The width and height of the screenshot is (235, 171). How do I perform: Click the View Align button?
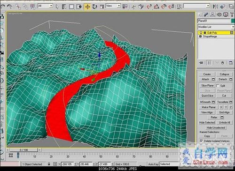207,112
